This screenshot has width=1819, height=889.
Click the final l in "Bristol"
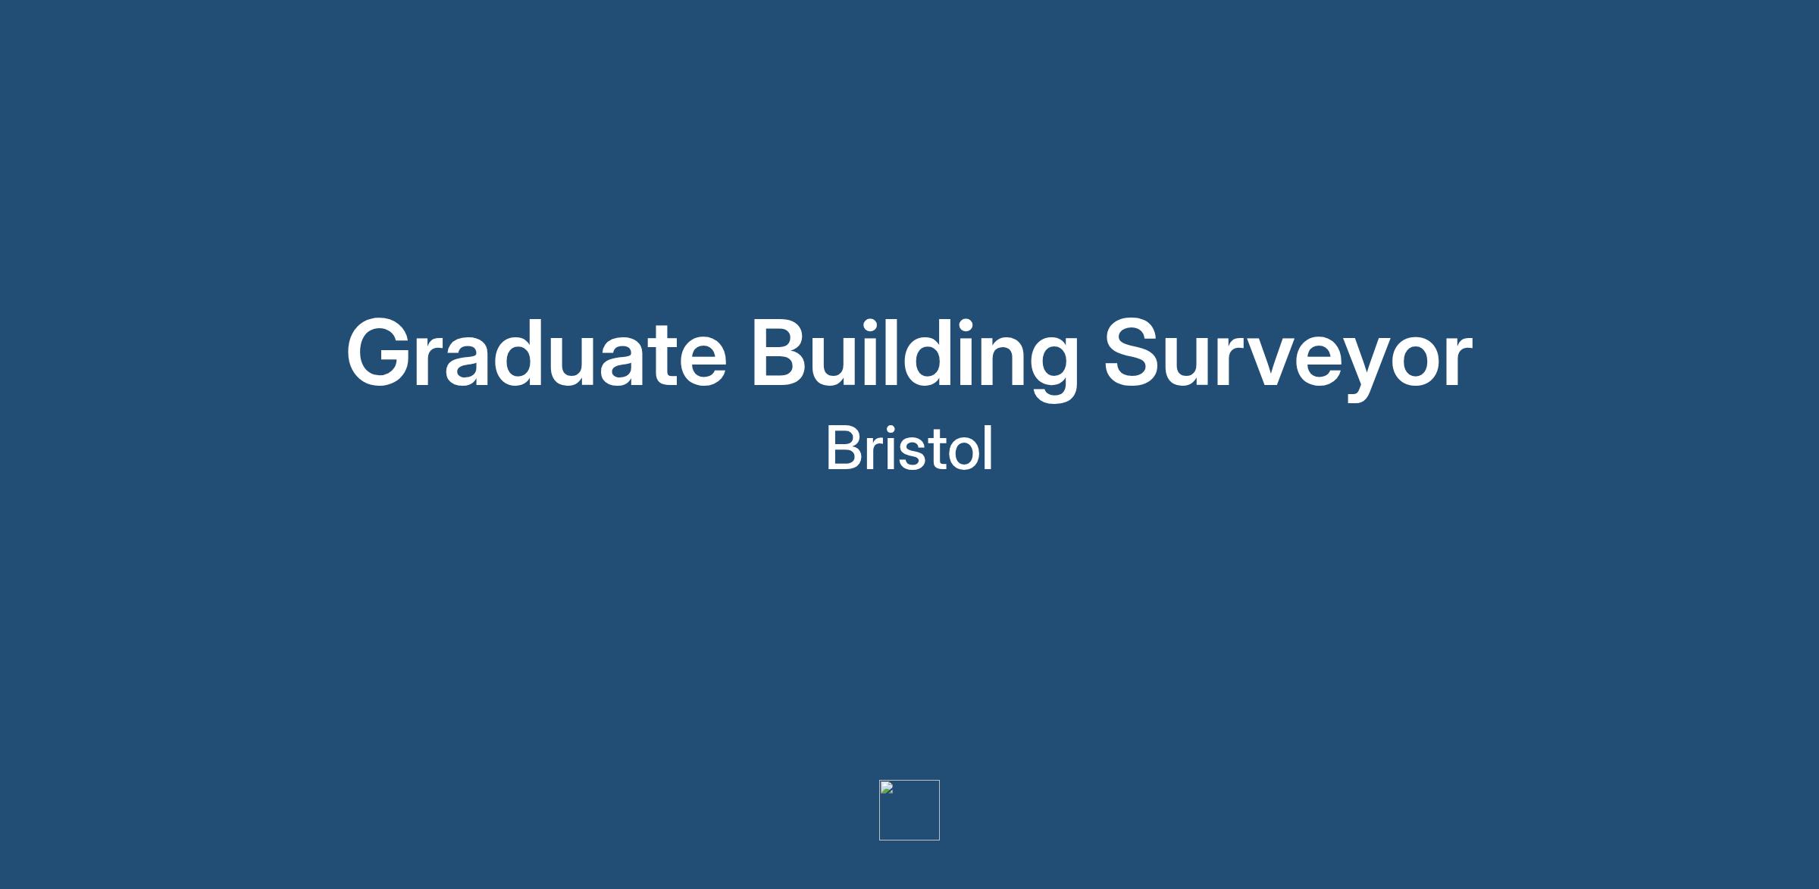pos(988,447)
